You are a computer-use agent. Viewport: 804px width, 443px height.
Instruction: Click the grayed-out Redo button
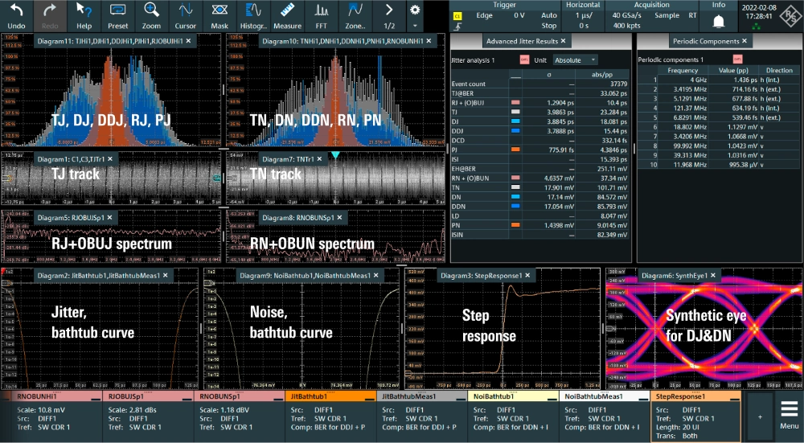pos(50,16)
